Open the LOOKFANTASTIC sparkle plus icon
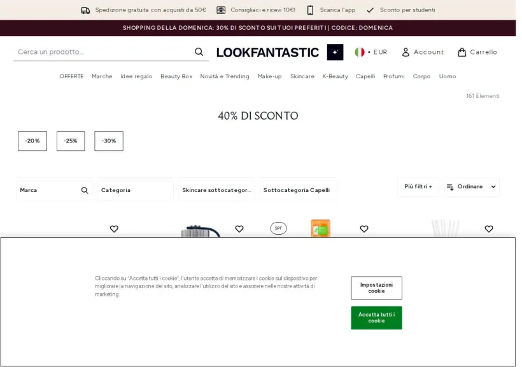Screen dimensions: 522x367 [335, 52]
